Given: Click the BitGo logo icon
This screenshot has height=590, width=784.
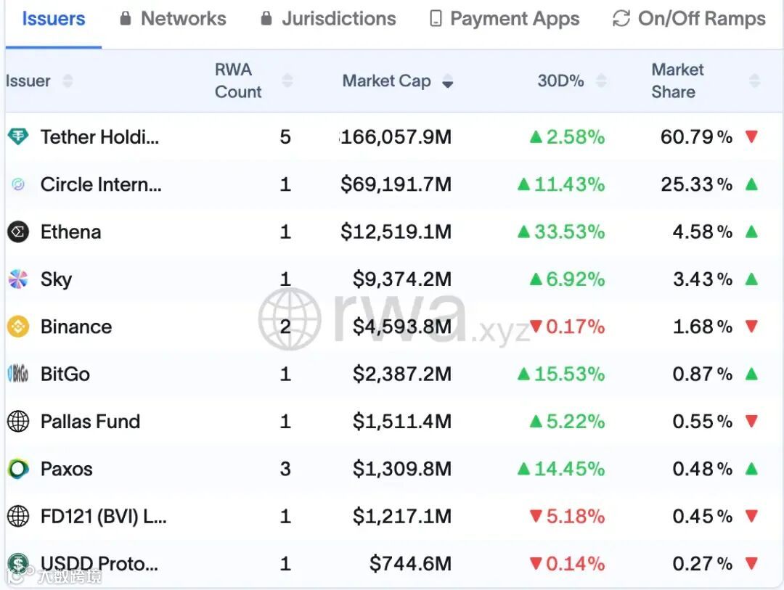Looking at the screenshot, I should tap(17, 374).
